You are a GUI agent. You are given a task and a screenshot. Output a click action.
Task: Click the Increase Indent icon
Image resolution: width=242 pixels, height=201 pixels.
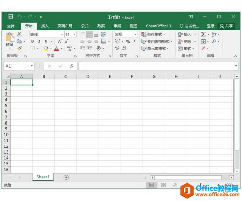(x=89, y=48)
